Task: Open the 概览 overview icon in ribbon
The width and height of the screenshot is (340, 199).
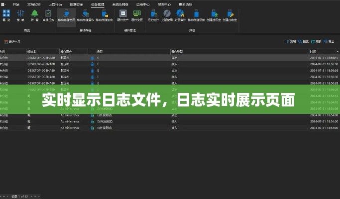Action: click(6, 15)
